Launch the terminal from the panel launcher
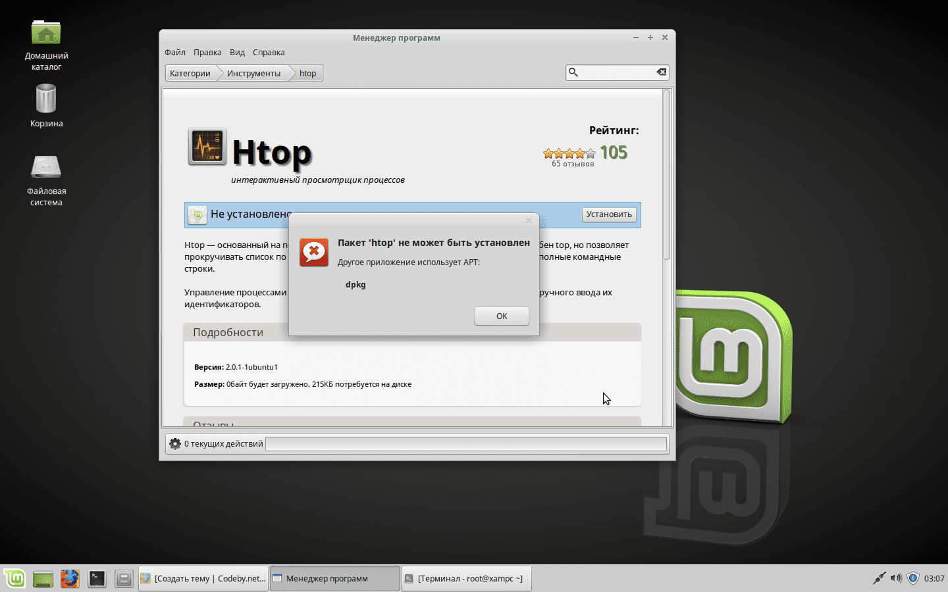 pyautogui.click(x=97, y=579)
